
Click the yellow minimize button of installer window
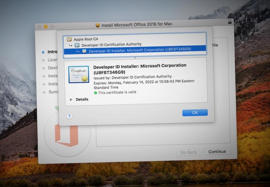pyautogui.click(x=46, y=27)
